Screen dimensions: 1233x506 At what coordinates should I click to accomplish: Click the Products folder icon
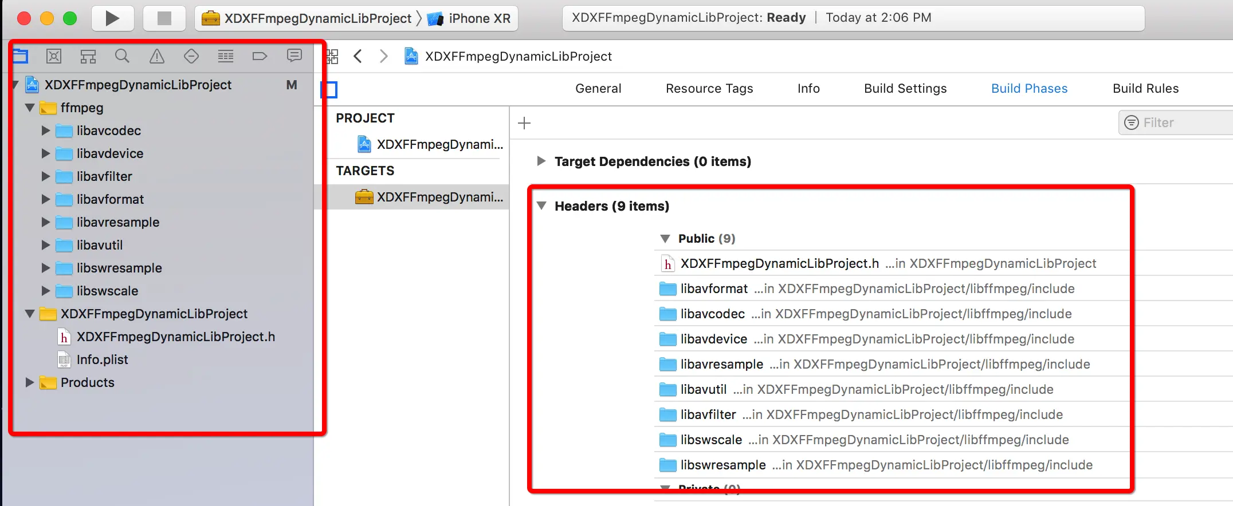(48, 382)
